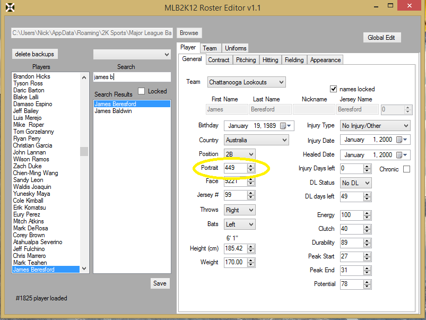
Task: Click the Jersey # spinner arrows
Action: 251,195
